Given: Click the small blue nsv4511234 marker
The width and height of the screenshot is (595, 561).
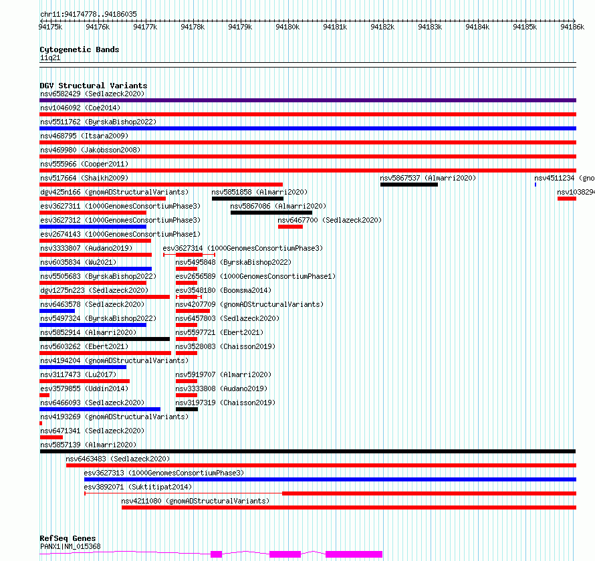Looking at the screenshot, I should tap(535, 185).
